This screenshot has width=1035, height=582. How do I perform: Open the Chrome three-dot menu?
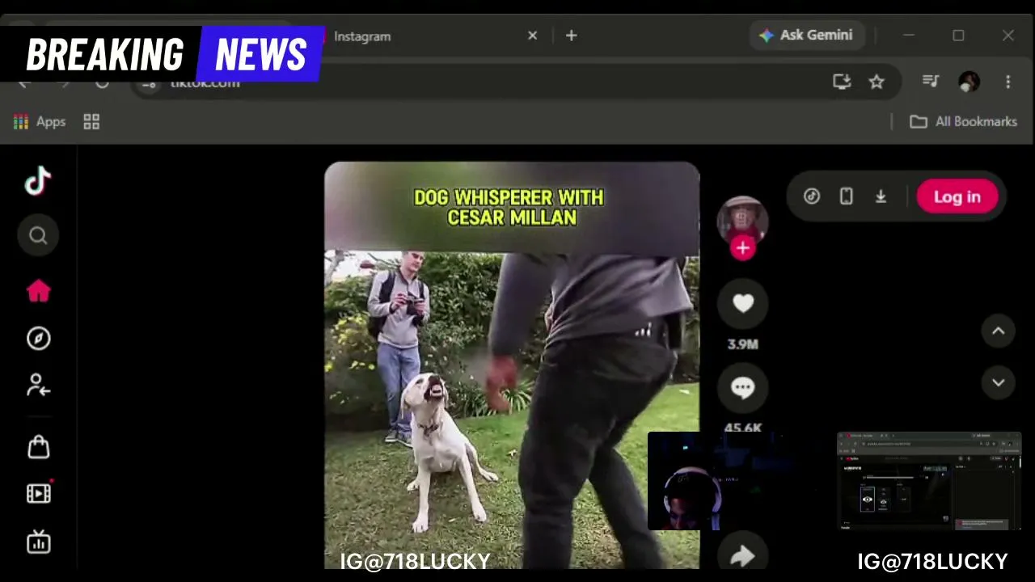pos(1008,82)
